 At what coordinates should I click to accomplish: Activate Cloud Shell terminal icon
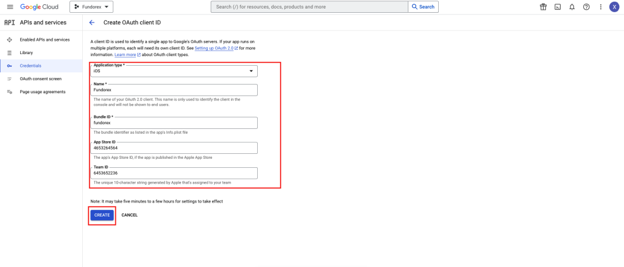point(558,7)
